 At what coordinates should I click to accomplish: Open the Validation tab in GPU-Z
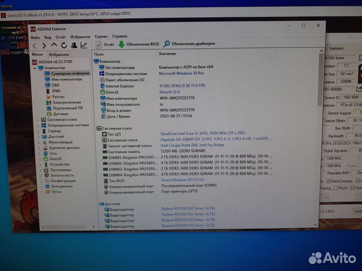336,48
